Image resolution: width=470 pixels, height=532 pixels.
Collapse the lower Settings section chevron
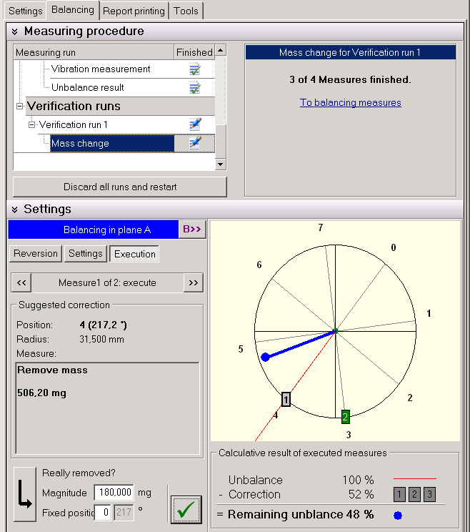[14, 210]
